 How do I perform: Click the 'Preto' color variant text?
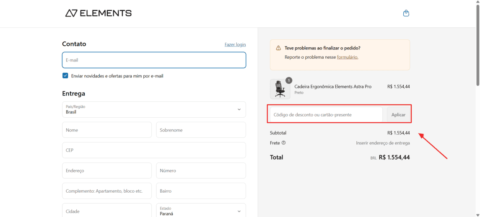coord(299,93)
